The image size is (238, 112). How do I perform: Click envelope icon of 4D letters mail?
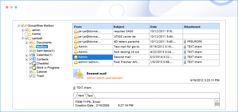(76, 42)
